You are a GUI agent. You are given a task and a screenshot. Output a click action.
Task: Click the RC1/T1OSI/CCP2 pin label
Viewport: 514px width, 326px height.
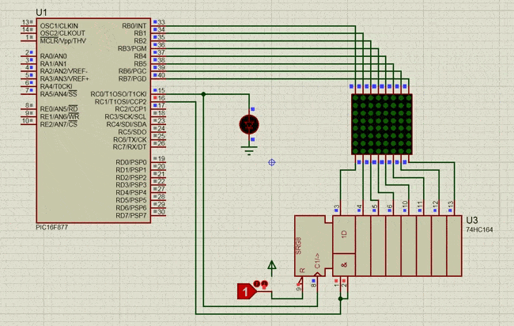pos(121,101)
